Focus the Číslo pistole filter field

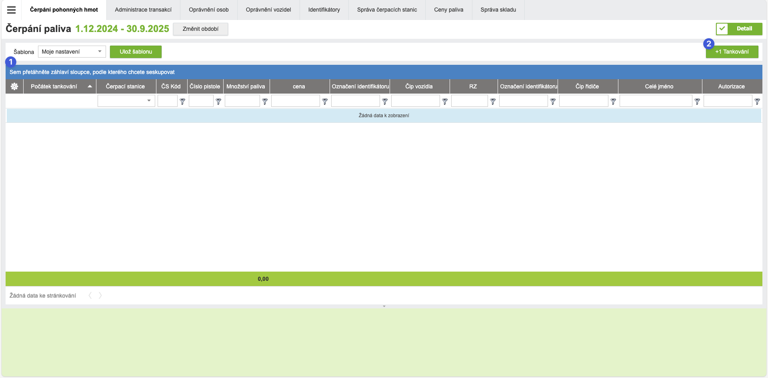coord(201,101)
